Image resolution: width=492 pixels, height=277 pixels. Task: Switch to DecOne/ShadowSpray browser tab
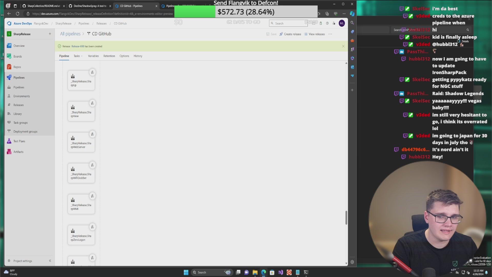(x=90, y=6)
